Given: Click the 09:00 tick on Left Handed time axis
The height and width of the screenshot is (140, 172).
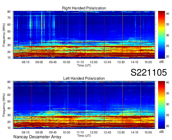Looking at the screenshot, I should (39, 132).
